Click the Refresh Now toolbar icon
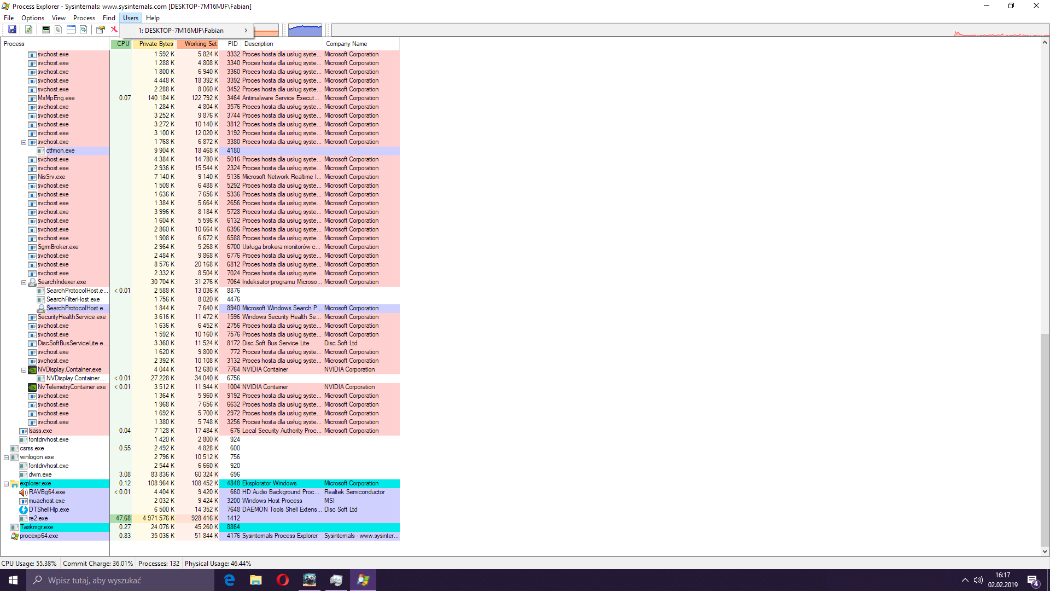The width and height of the screenshot is (1050, 591). [28, 30]
